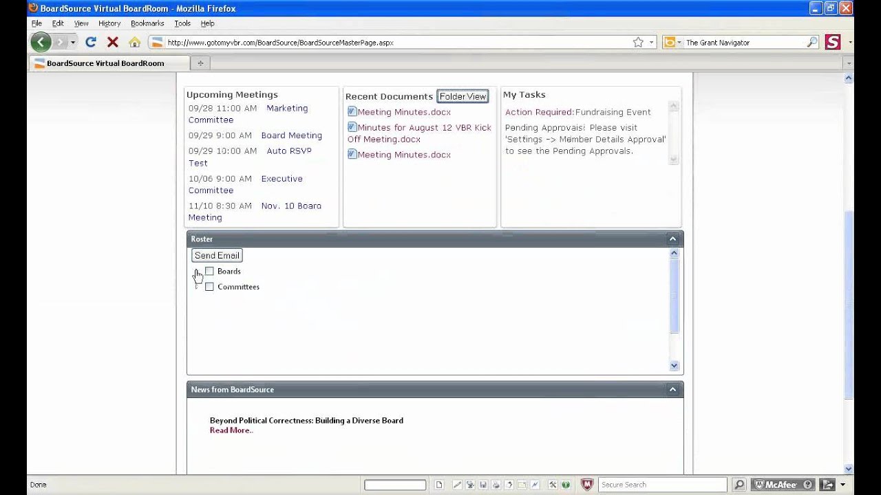Screen dimensions: 881x495
Task: Click the document icon beside first Meeting Minutes.docx
Action: pos(352,111)
